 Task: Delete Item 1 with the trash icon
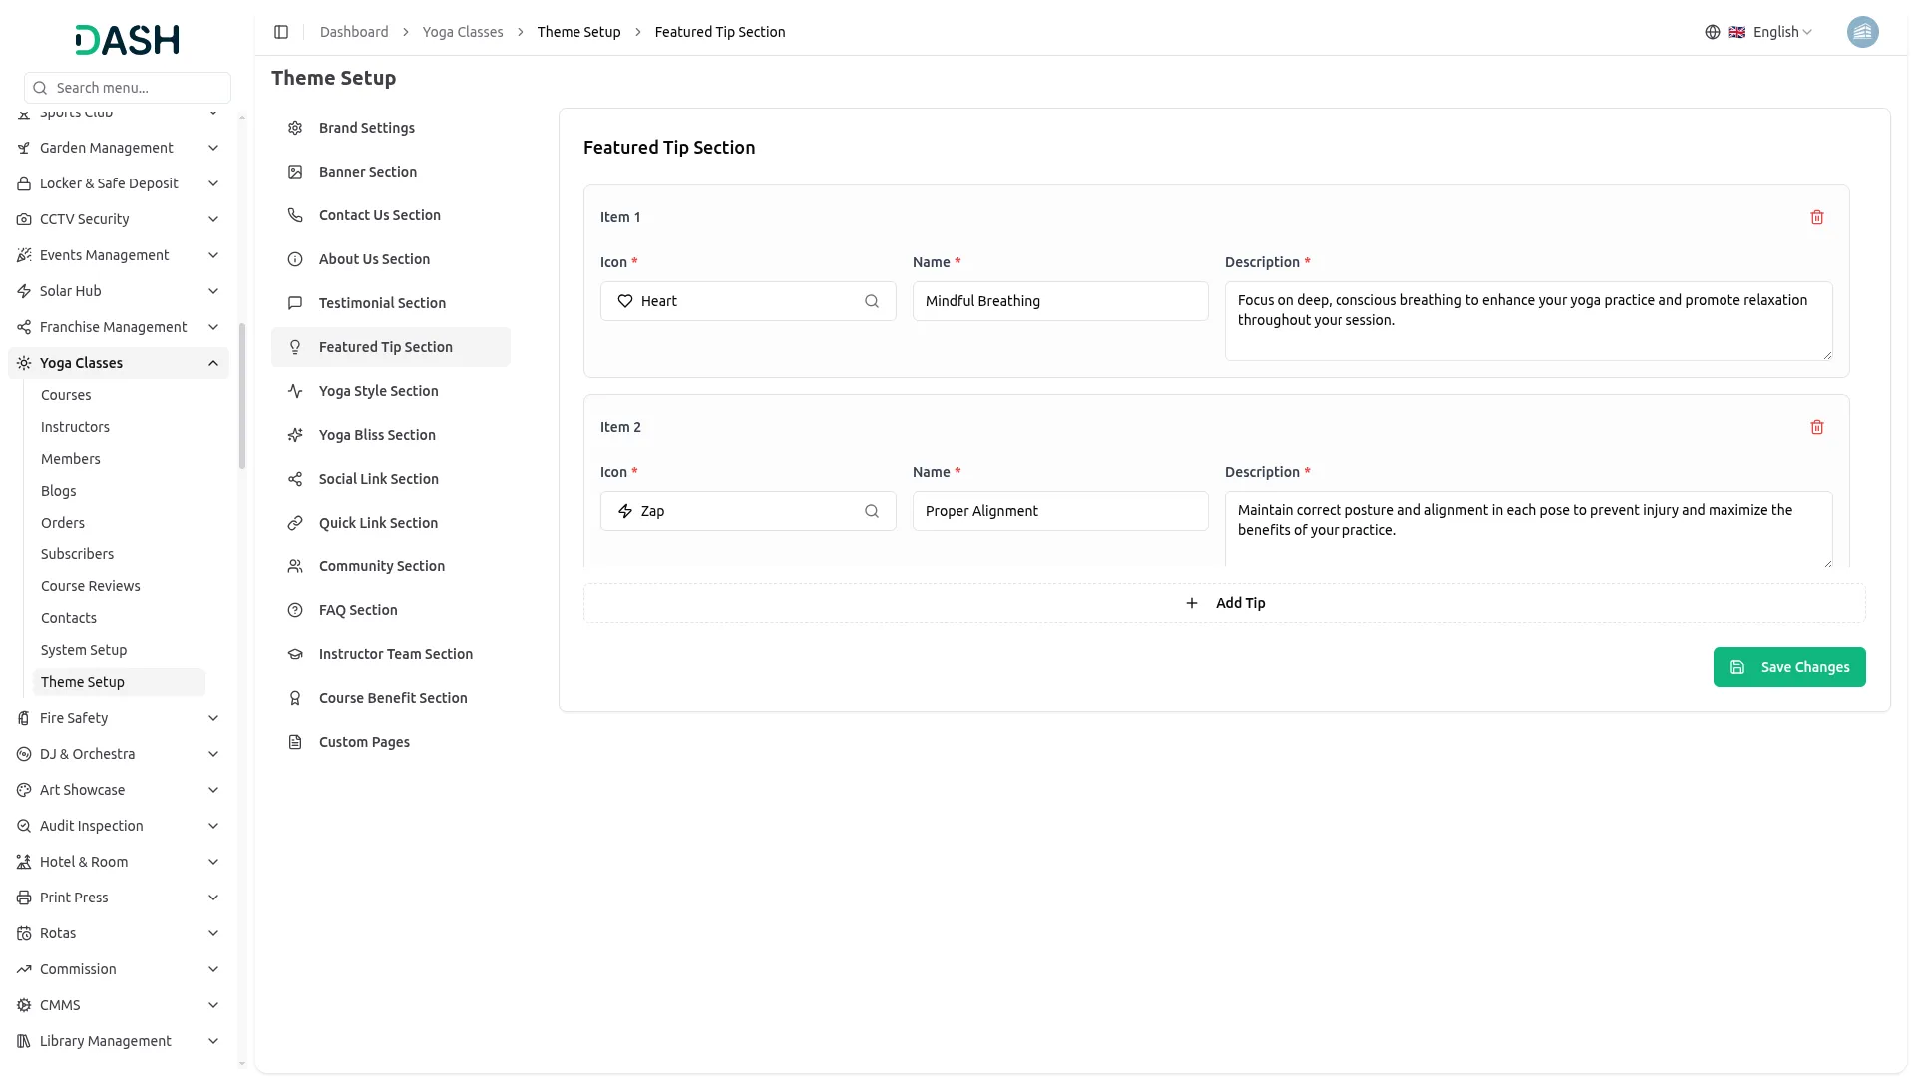pyautogui.click(x=1817, y=217)
